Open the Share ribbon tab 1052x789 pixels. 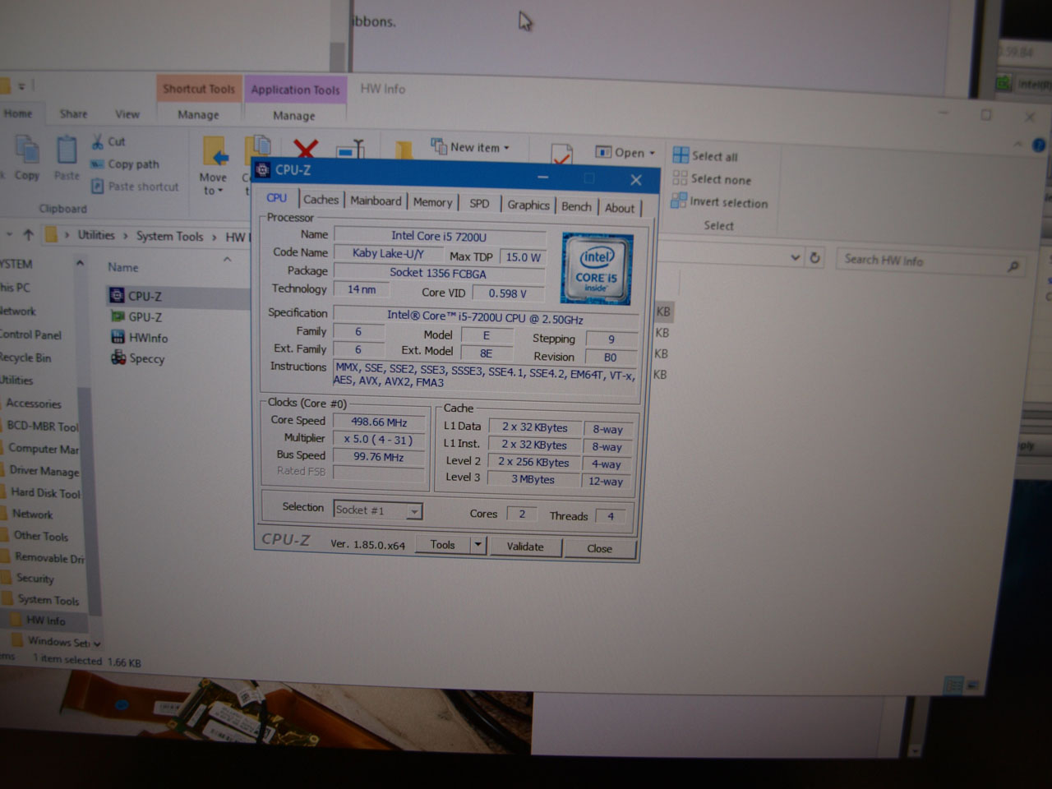(73, 114)
